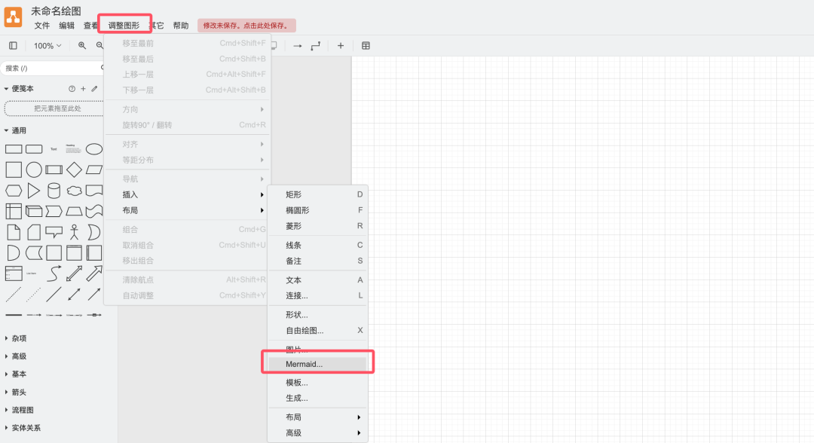Click the red unsaved changes save notice
Image resolution: width=814 pixels, height=443 pixels.
(x=246, y=26)
